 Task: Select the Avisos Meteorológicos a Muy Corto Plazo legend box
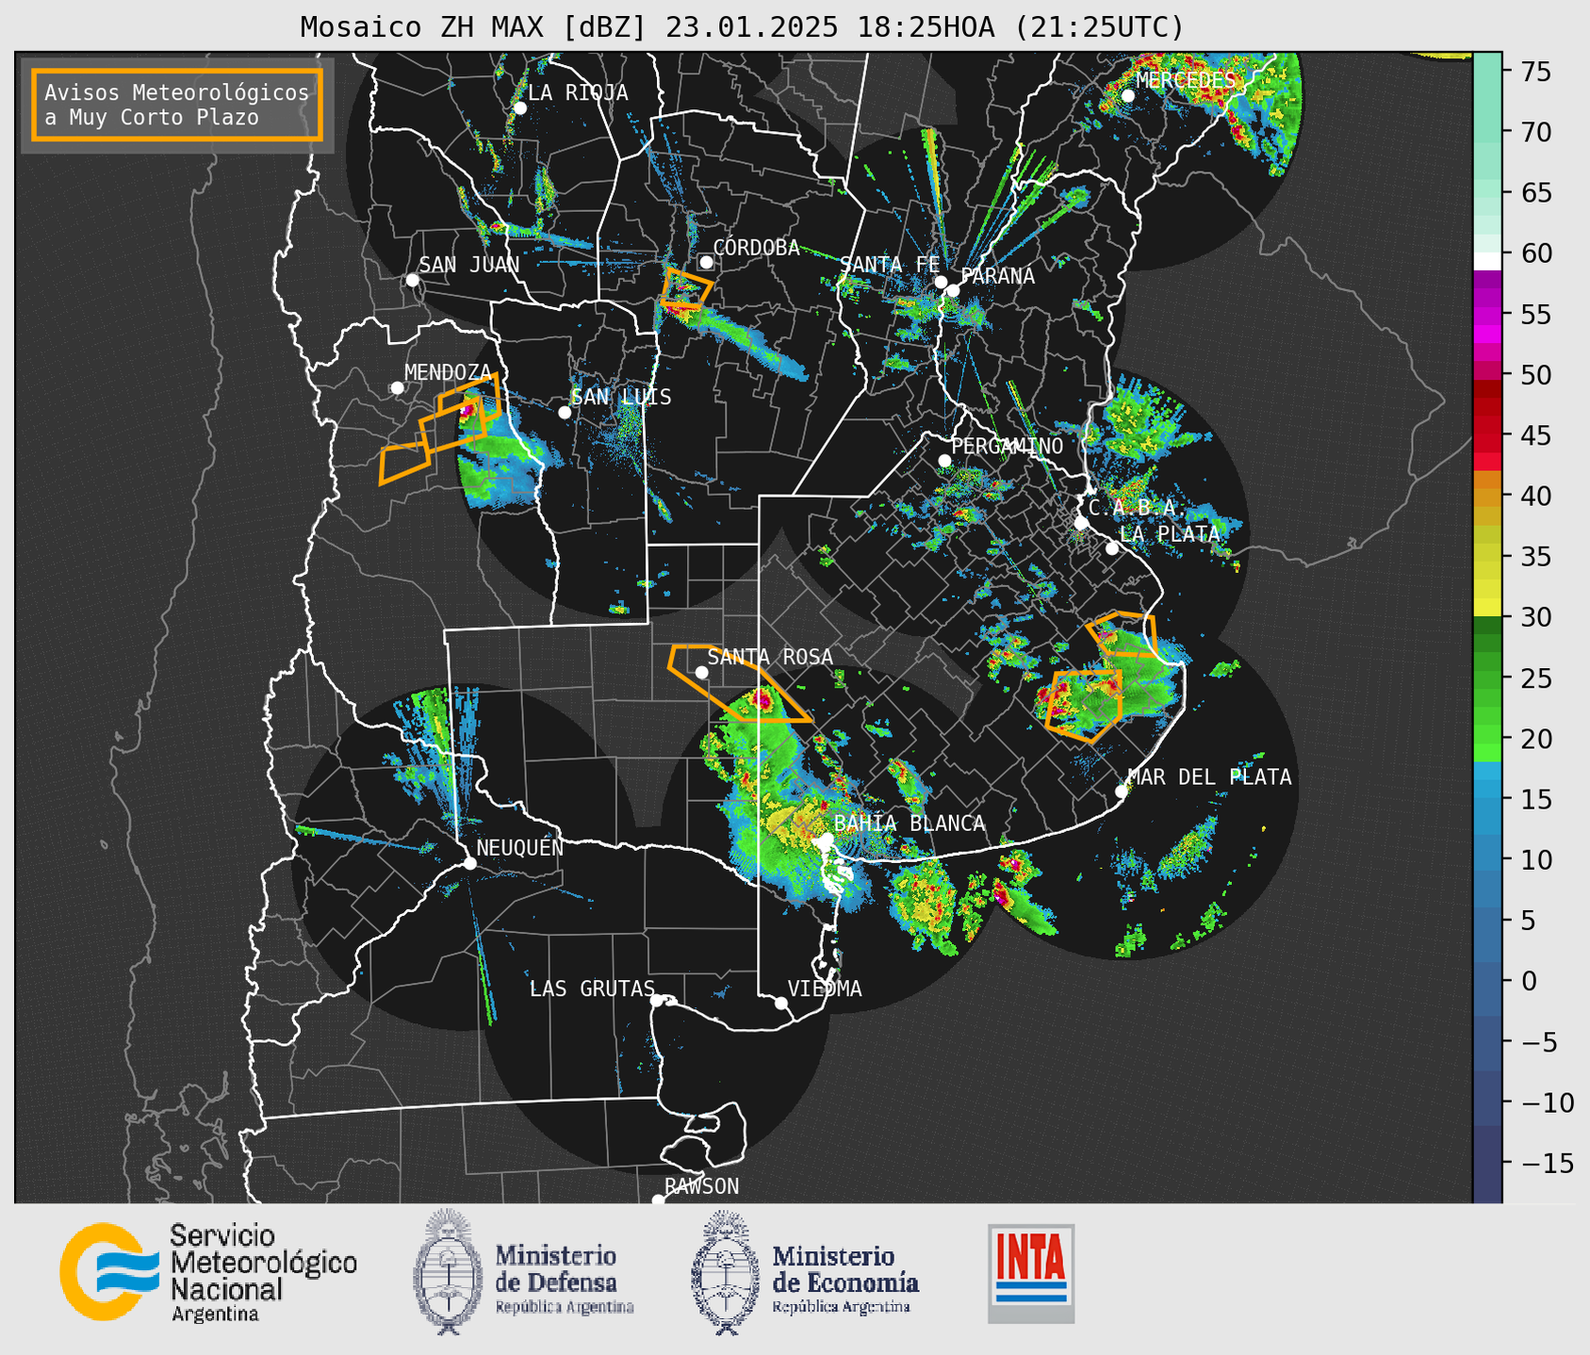[177, 105]
